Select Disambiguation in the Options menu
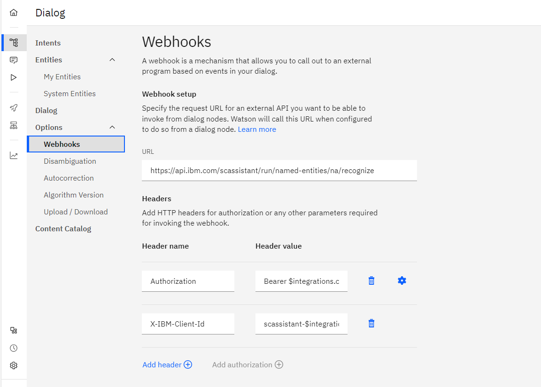 pyautogui.click(x=70, y=161)
